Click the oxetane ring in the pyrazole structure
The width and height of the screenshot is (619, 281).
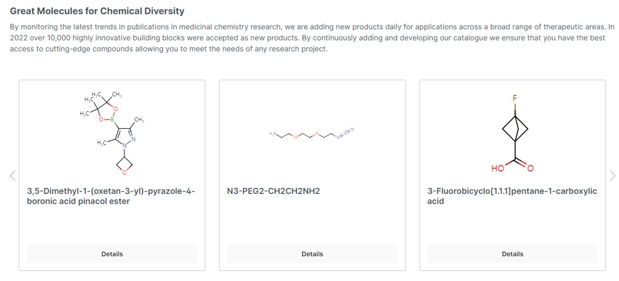coord(124,165)
